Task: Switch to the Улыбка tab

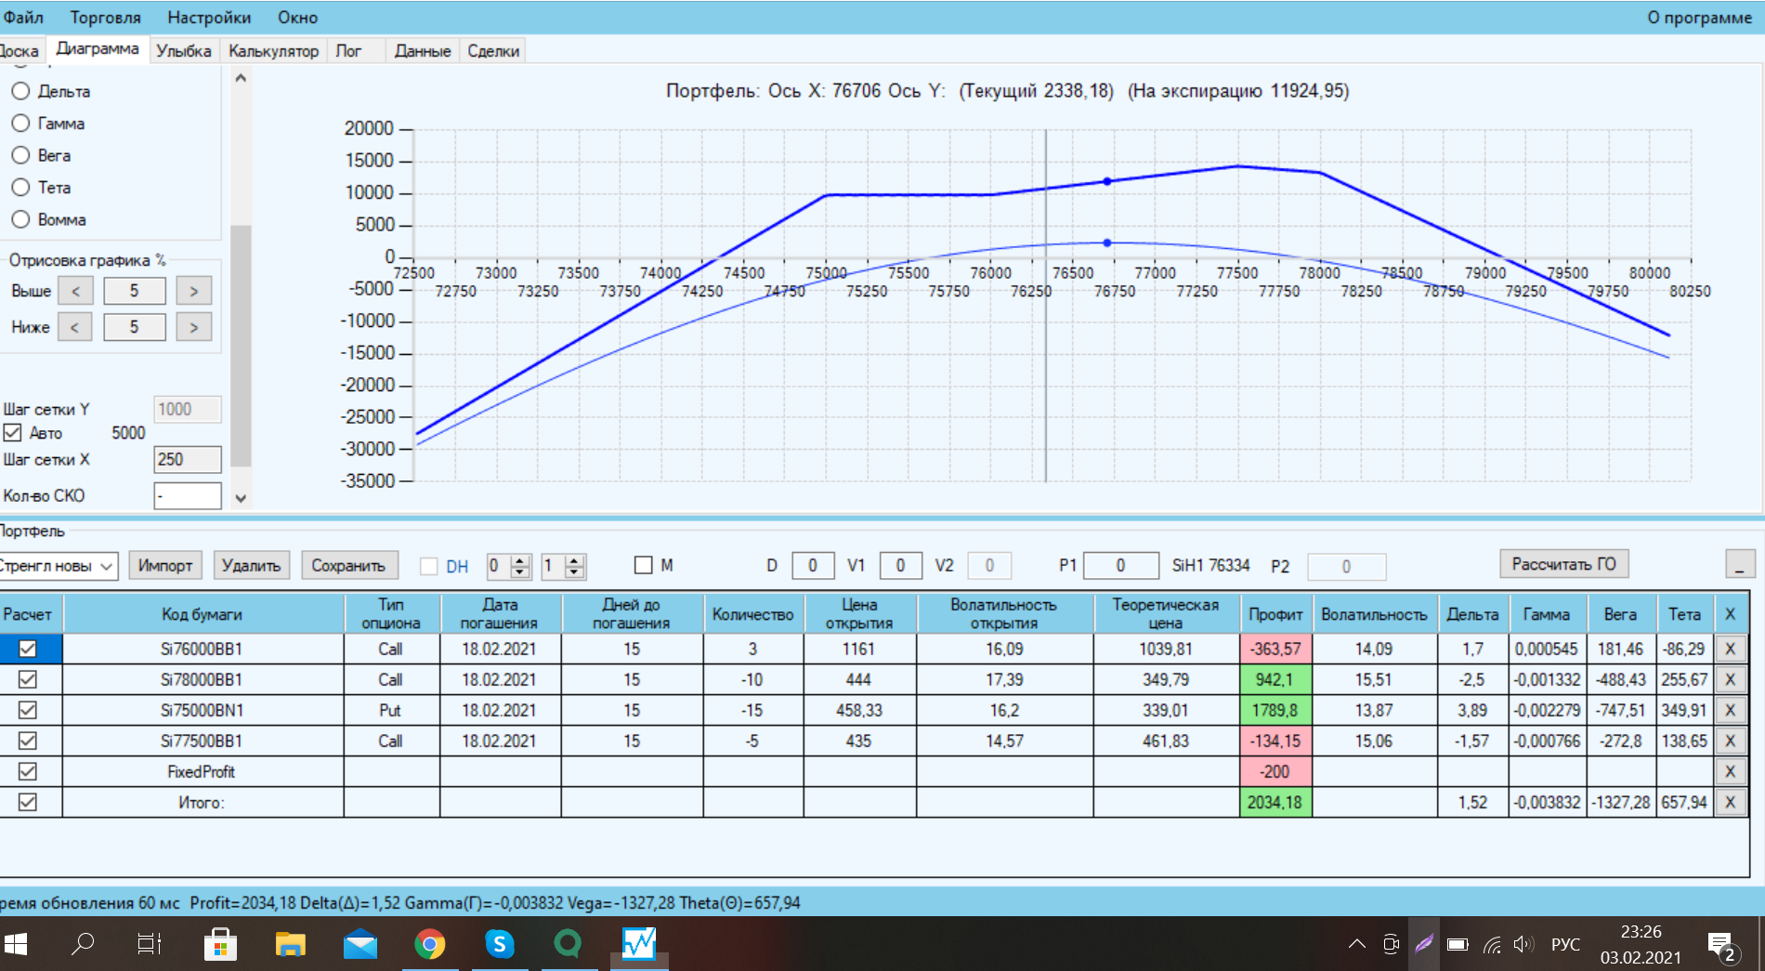Action: point(183,51)
